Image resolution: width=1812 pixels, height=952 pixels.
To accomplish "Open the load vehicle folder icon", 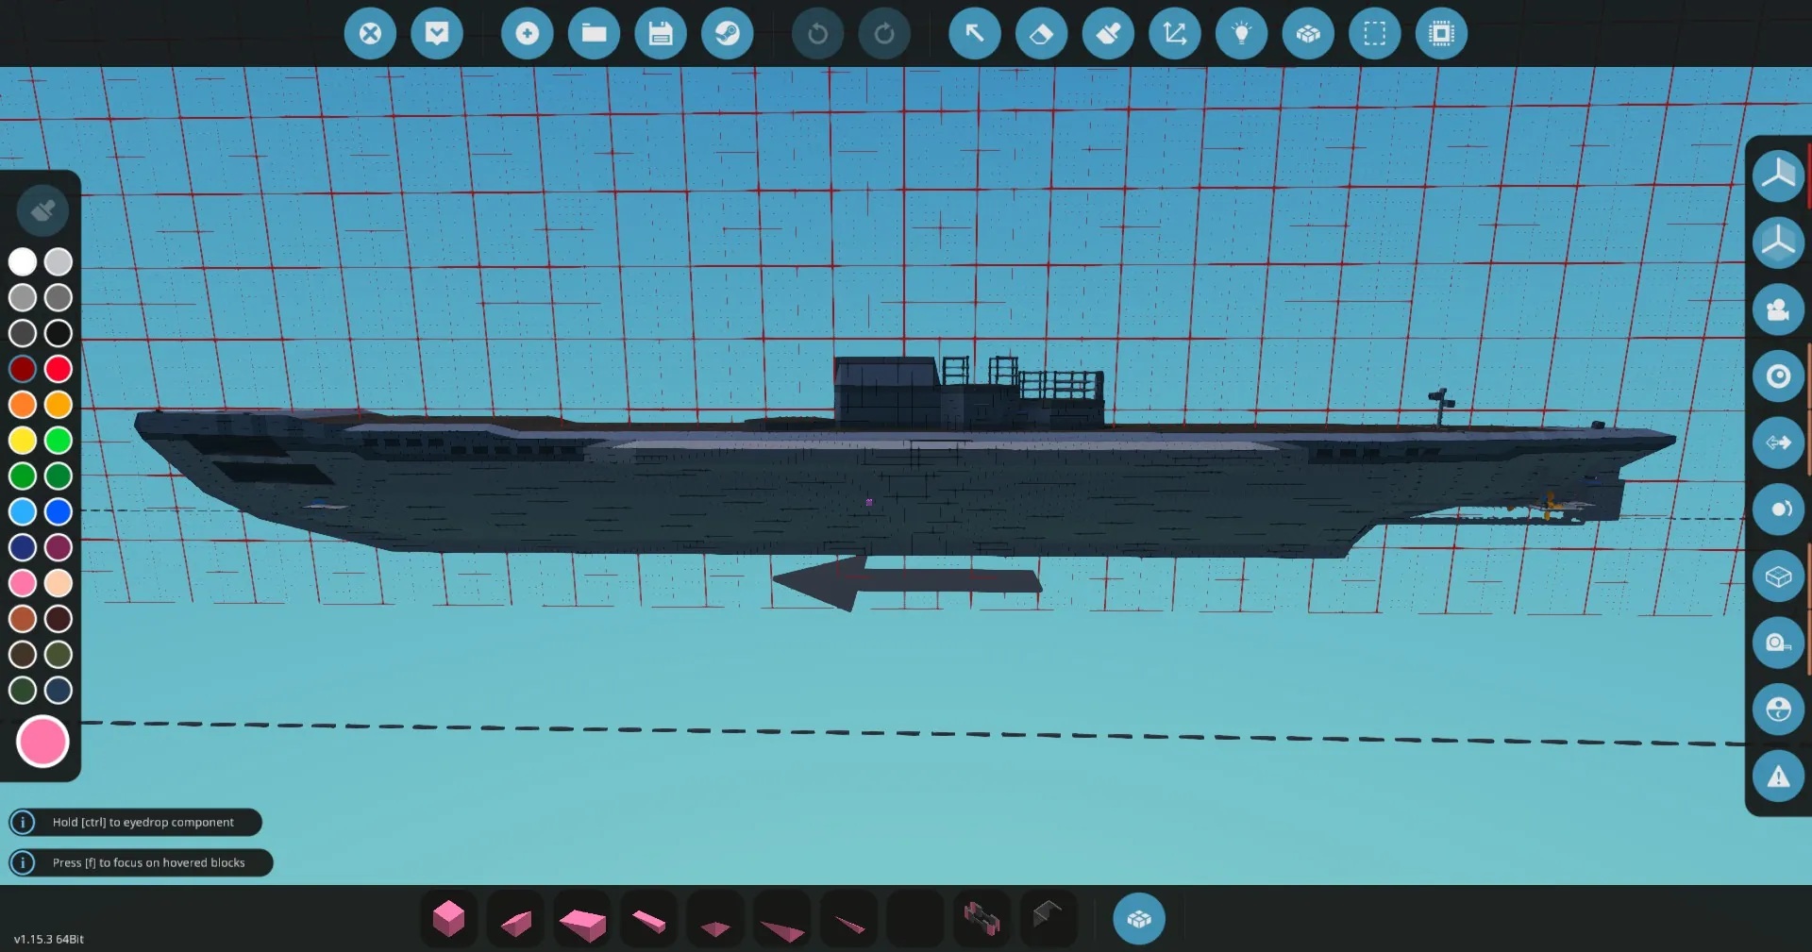I will pos(594,34).
